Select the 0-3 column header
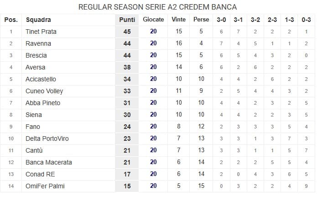Screen dimensions: 317x197 pos(307,20)
